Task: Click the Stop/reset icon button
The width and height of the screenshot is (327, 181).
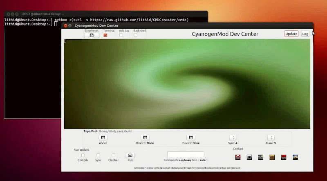Action: point(92,35)
